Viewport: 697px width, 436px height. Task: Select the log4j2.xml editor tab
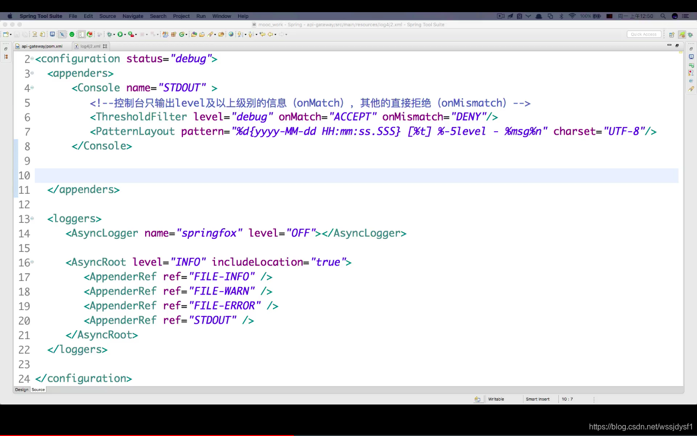pos(90,47)
